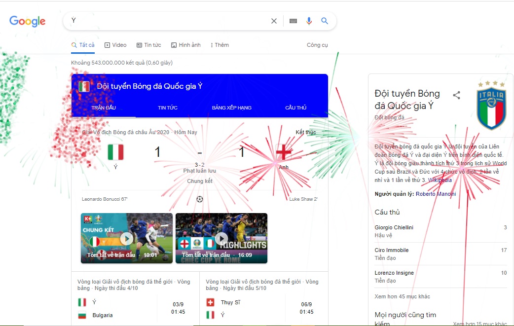Click the England flag beside score
Screen dimensions: 514x326
click(284, 152)
